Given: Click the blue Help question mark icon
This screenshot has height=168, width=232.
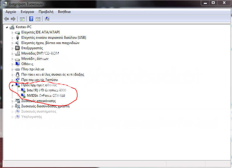Looking at the screenshot, I should pos(31,19).
